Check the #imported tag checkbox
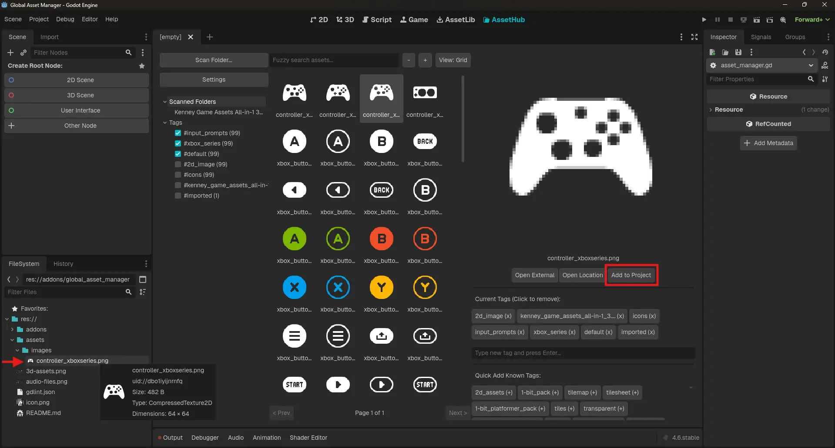835x448 pixels. pos(178,196)
